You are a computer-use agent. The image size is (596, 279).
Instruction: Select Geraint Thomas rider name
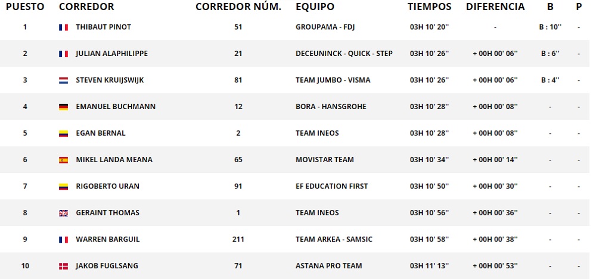pos(107,213)
